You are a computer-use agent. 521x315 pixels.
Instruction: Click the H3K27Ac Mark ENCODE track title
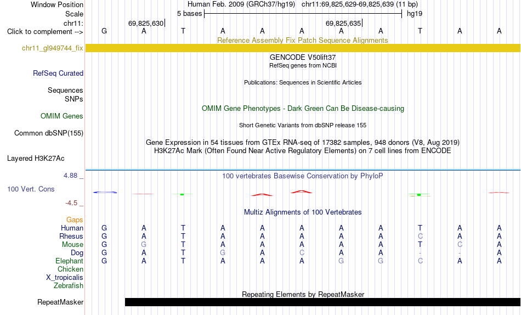click(303, 151)
